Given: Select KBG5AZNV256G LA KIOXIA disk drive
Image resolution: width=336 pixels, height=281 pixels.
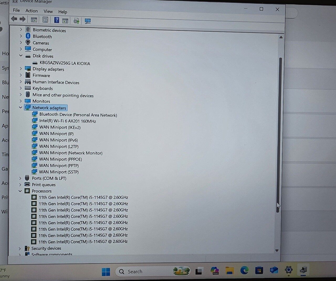Looking at the screenshot, I should click(65, 63).
